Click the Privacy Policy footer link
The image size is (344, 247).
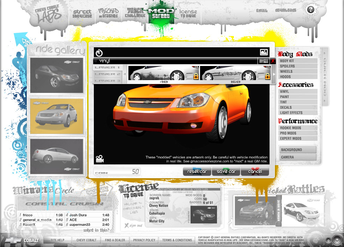point(144,240)
